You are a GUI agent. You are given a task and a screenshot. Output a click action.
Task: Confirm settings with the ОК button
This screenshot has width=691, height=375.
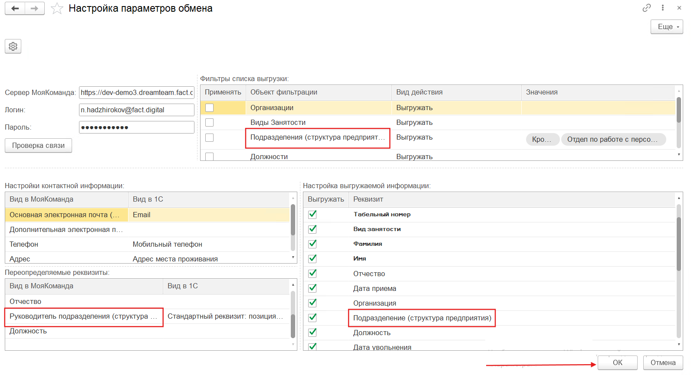[618, 362]
